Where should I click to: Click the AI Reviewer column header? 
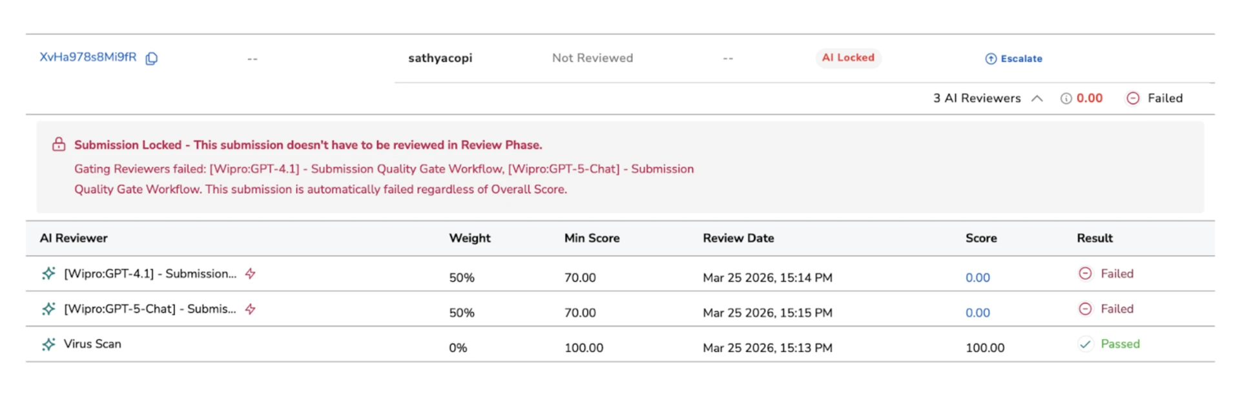(x=73, y=238)
